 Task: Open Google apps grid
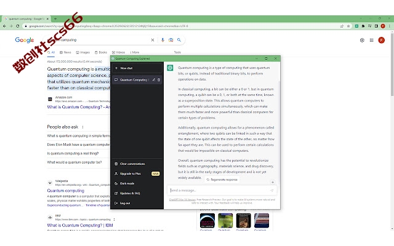[371, 40]
